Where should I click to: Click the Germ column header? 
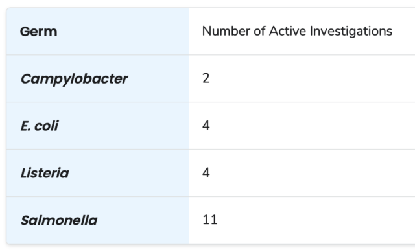pos(39,32)
